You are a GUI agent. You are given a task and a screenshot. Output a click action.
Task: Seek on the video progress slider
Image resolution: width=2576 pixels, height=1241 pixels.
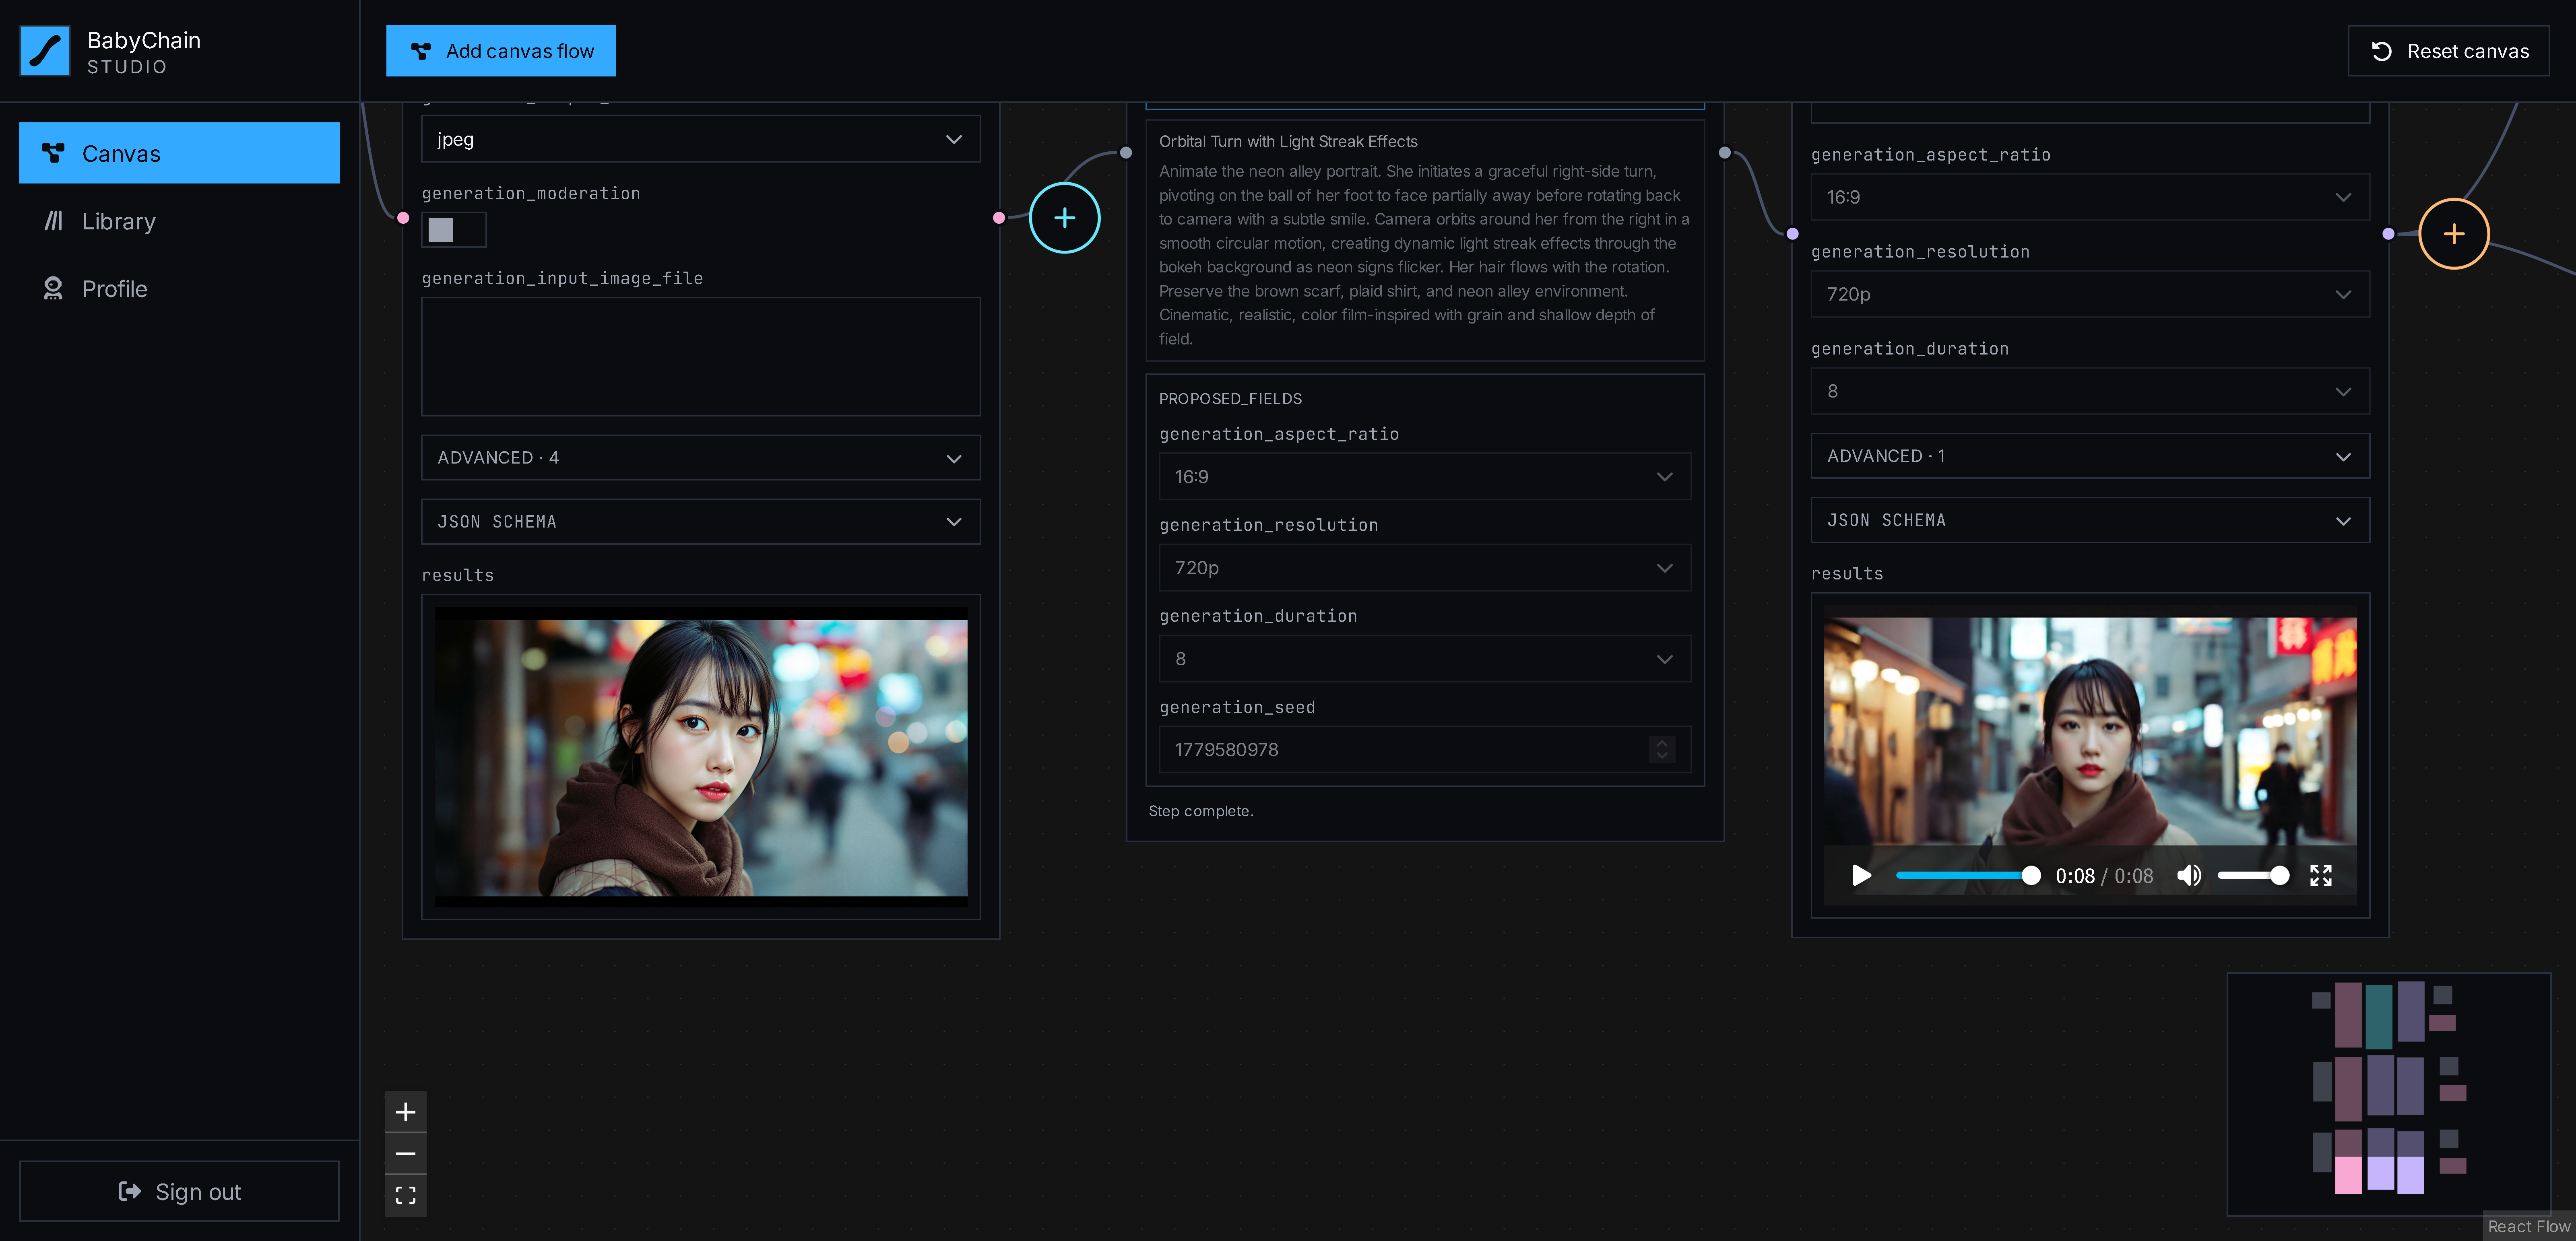(x=1968, y=876)
